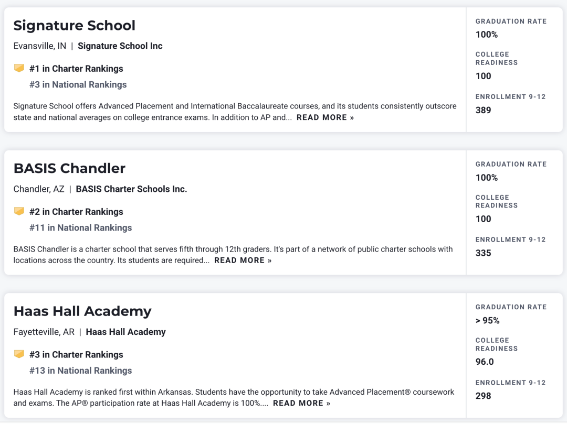
Task: Open the BASIS Chandler school title
Action: click(x=69, y=168)
